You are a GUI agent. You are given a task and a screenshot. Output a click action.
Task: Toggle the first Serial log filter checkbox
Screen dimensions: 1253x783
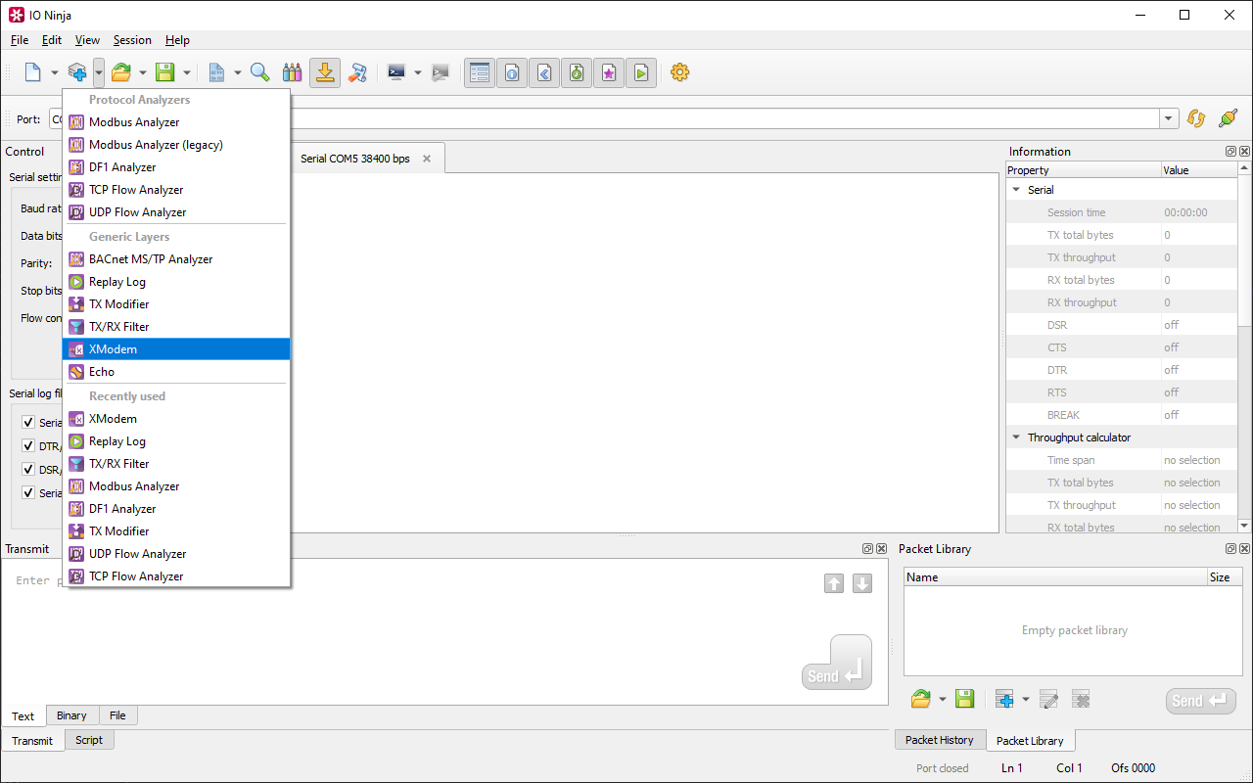pos(28,423)
